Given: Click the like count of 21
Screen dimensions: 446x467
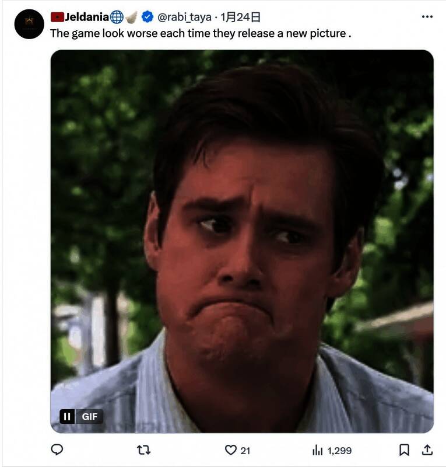Looking at the screenshot, I should (x=245, y=450).
